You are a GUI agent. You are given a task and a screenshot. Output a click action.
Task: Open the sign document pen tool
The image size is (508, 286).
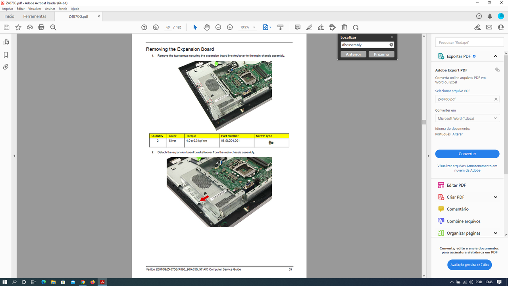[321, 27]
